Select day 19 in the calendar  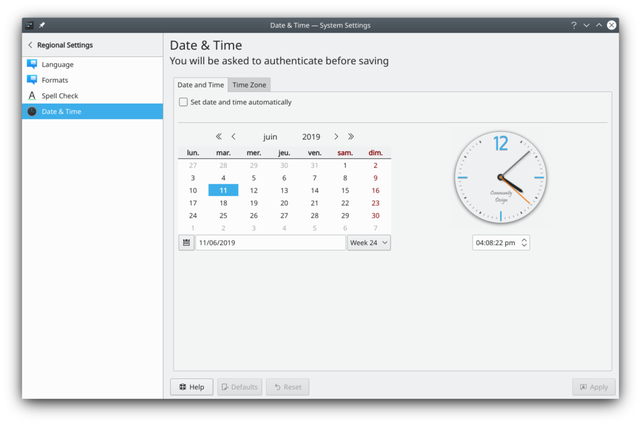[x=254, y=203]
